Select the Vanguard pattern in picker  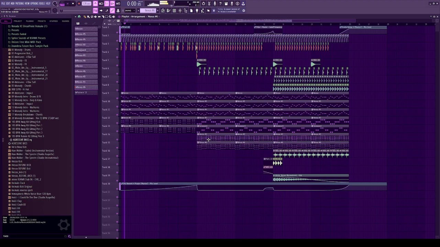point(86,50)
